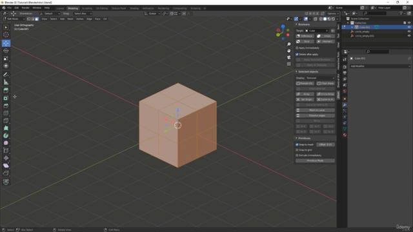The width and height of the screenshot is (413, 232).
Task: Adjust the Offset value field
Action: point(325,144)
